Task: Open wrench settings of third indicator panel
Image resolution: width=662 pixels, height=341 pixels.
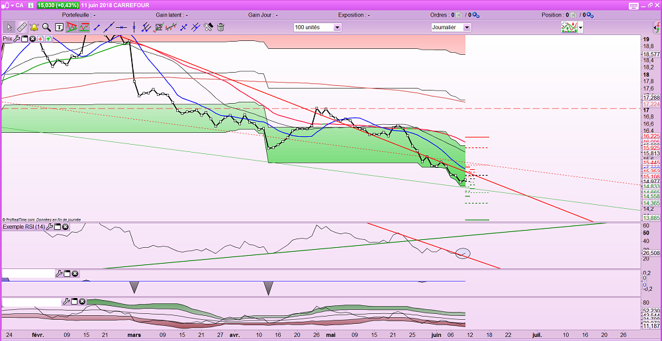Action: click(x=59, y=274)
